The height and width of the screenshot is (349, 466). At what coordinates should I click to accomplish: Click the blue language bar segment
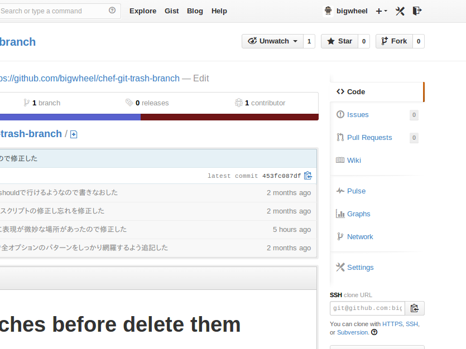(70, 117)
